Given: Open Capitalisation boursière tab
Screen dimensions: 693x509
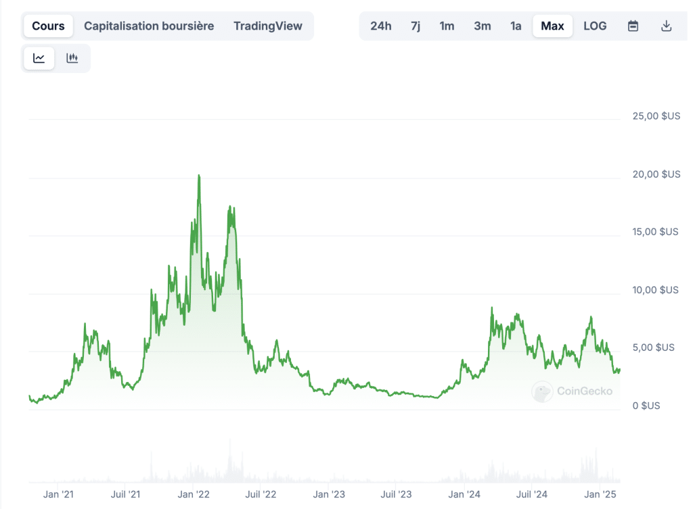Looking at the screenshot, I should pos(149,26).
